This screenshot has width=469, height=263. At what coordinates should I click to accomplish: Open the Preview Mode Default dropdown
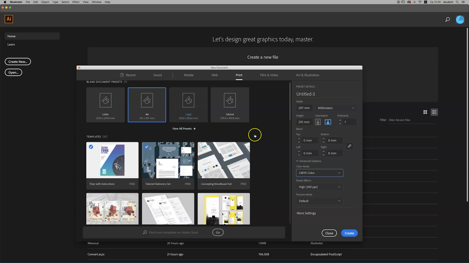[x=320, y=201]
